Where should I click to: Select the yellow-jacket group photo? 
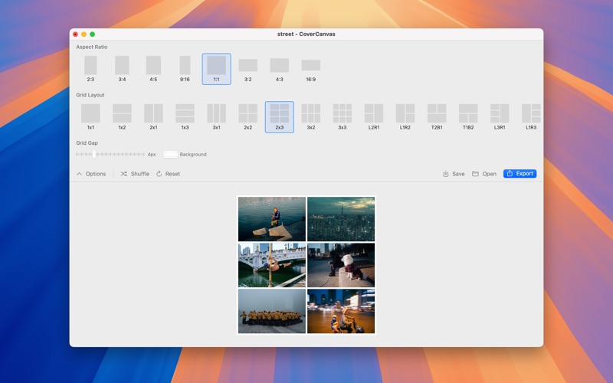point(272,311)
